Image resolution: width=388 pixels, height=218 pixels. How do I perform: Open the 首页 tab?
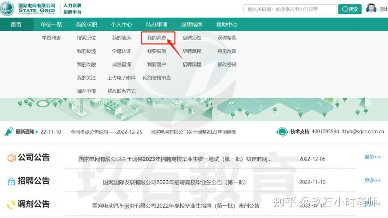pyautogui.click(x=16, y=24)
